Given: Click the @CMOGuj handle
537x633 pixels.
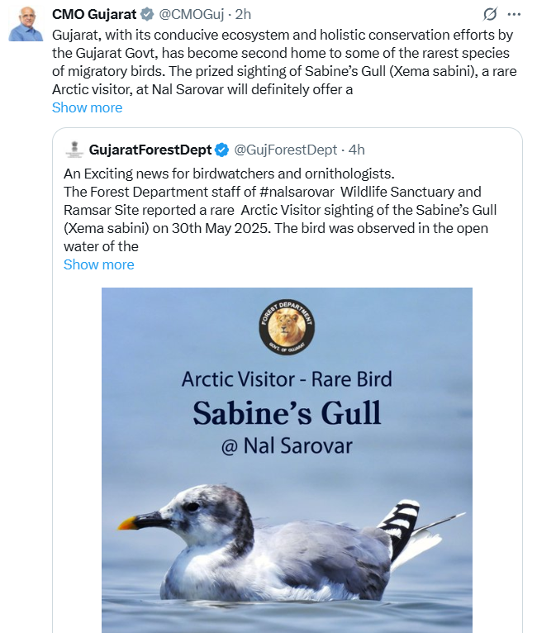Looking at the screenshot, I should coord(190,15).
